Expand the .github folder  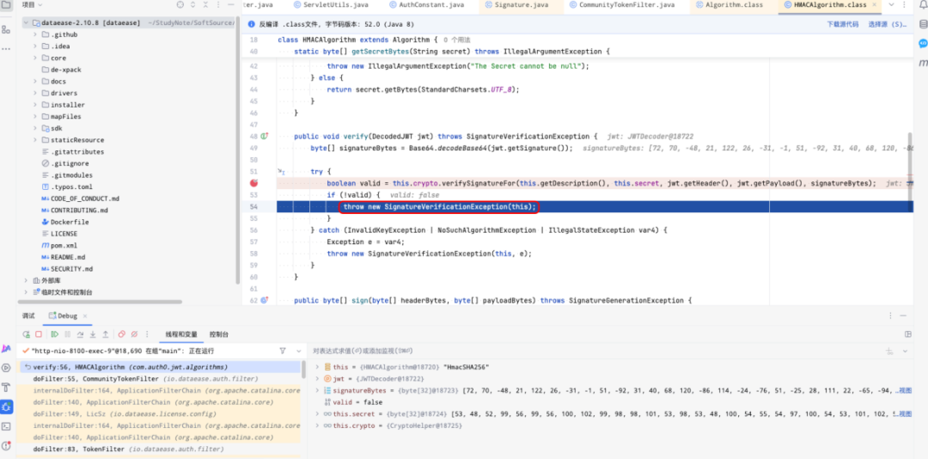click(35, 34)
